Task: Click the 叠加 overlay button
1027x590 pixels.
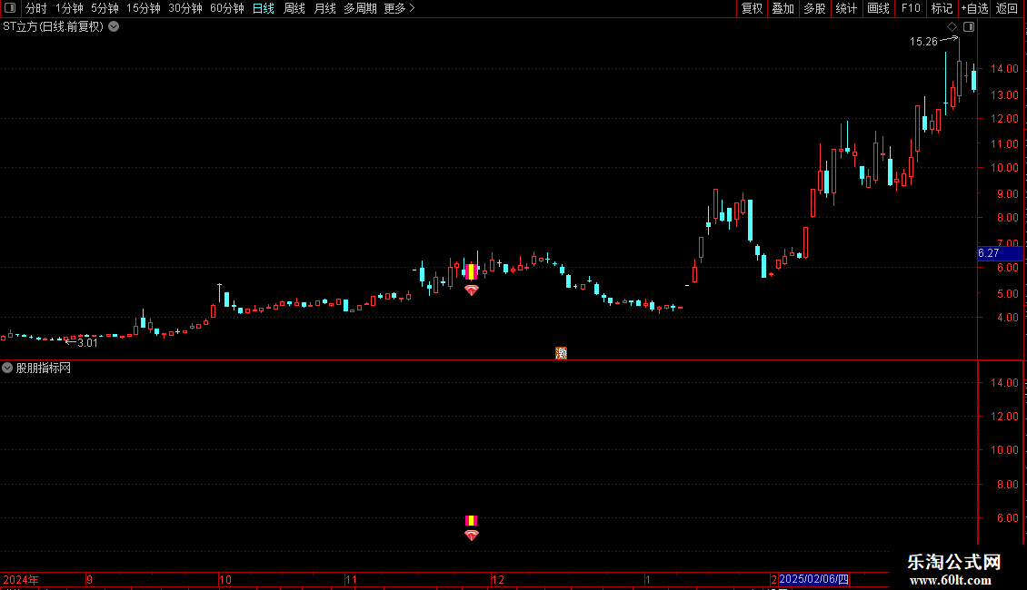Action: coord(783,8)
